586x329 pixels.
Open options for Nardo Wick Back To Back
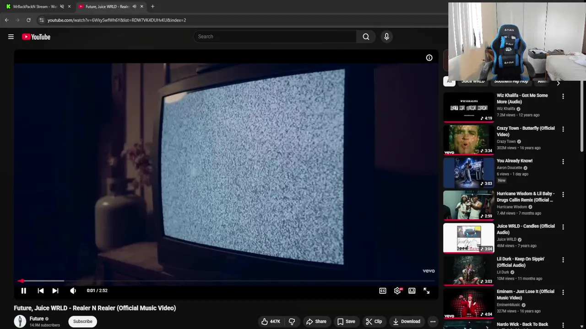(x=563, y=325)
